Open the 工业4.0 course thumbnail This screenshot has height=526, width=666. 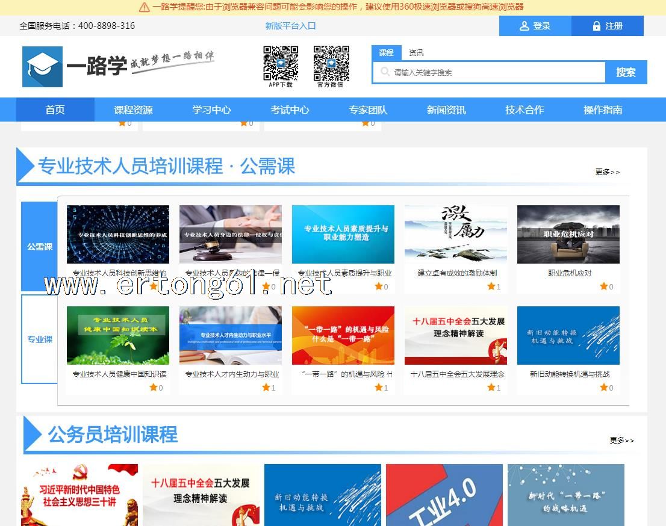point(444,495)
